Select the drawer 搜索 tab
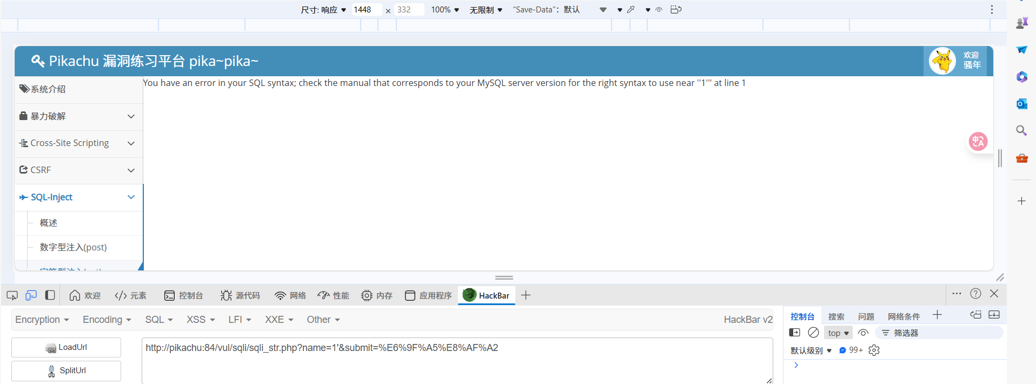Image resolution: width=1036 pixels, height=384 pixels. pyautogui.click(x=836, y=316)
